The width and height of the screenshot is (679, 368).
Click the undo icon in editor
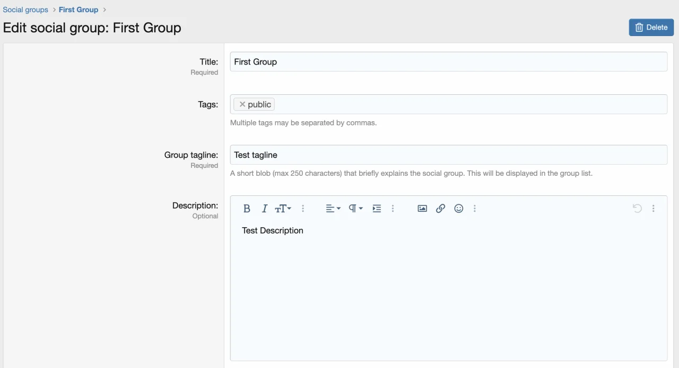[x=637, y=209]
